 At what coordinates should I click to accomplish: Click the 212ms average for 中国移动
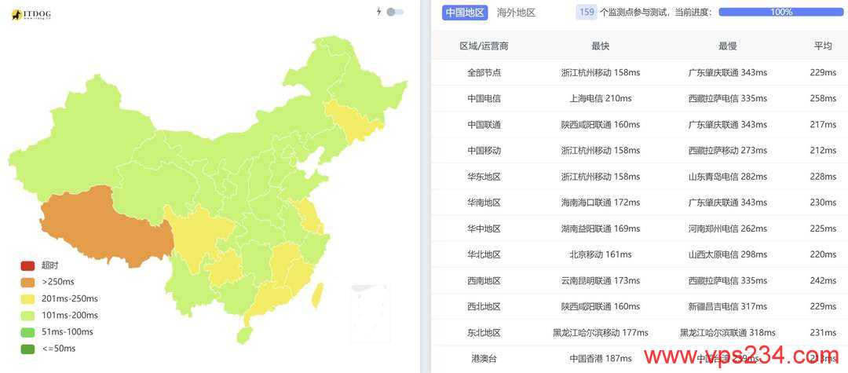click(823, 150)
